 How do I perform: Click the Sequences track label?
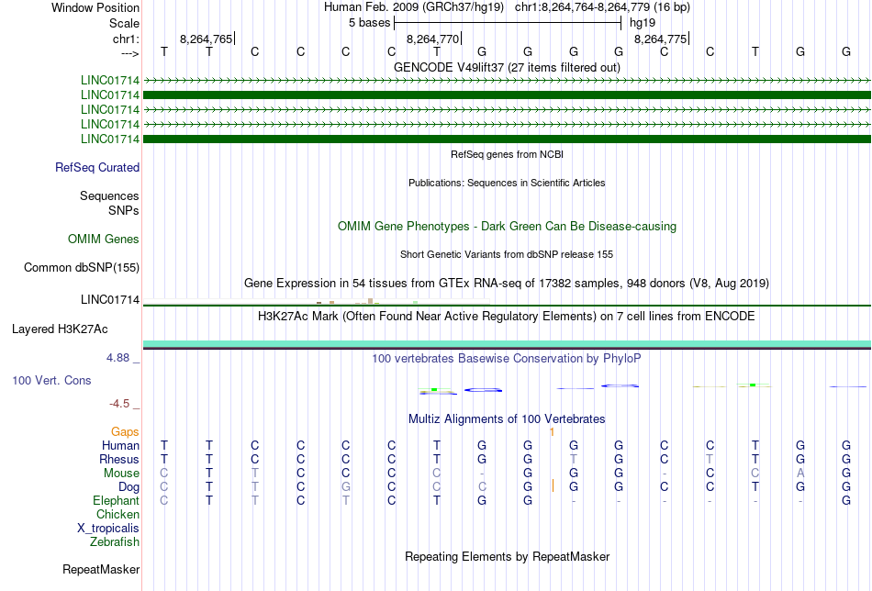(109, 195)
